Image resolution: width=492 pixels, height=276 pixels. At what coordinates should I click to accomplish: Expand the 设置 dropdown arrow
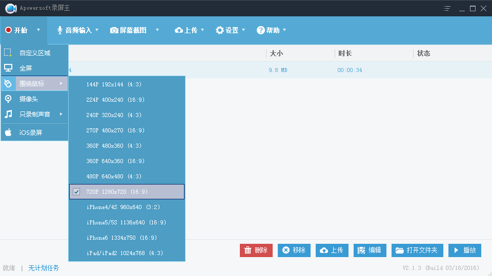coord(243,30)
